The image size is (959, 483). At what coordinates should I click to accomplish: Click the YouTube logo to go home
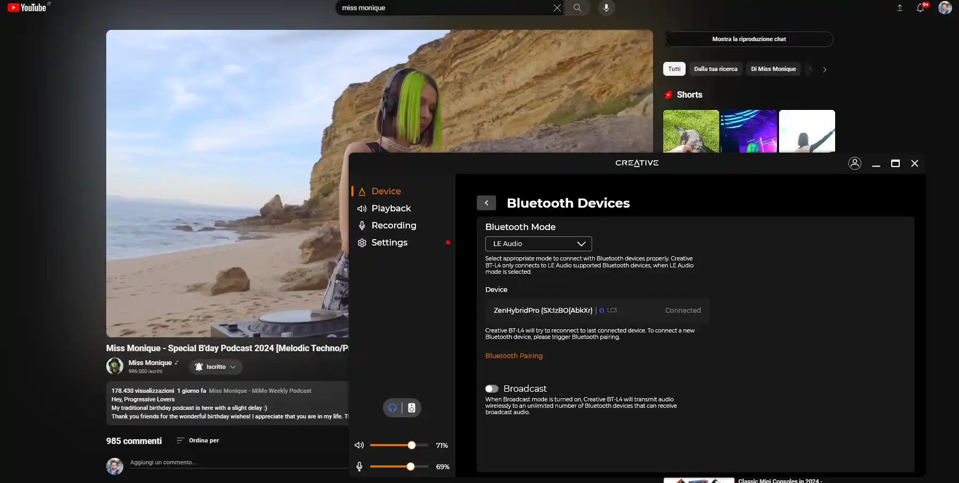27,7
